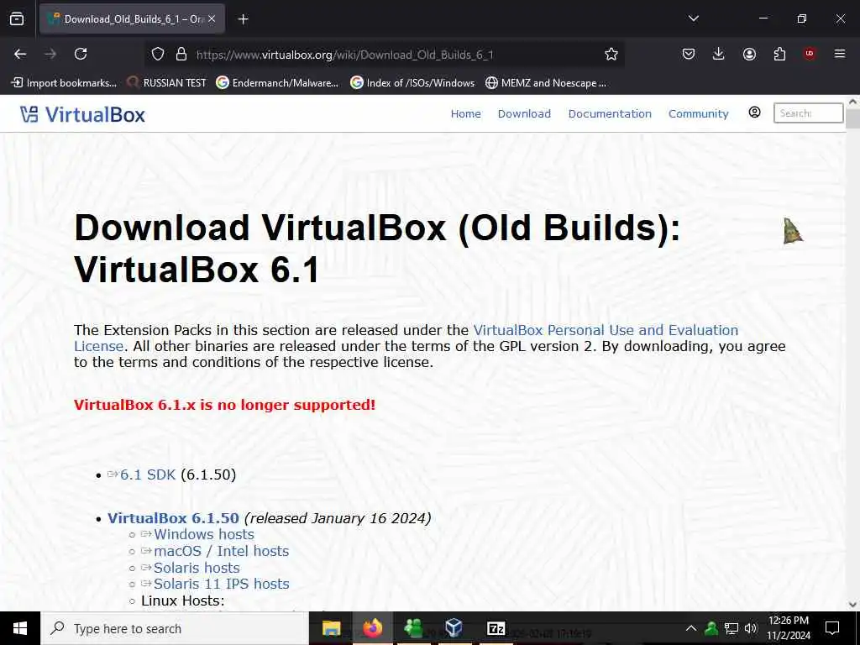This screenshot has width=860, height=645.
Task: Click the VirtualBox logo in the site header
Action: [83, 114]
